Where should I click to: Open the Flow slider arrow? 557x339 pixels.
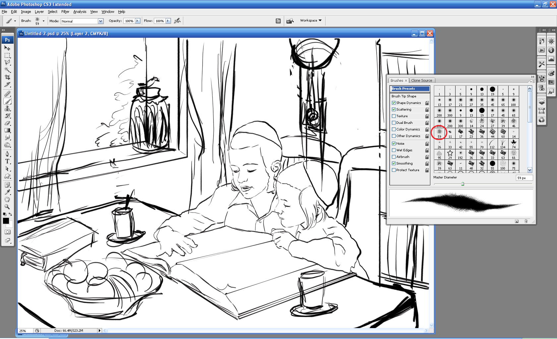pyautogui.click(x=168, y=21)
